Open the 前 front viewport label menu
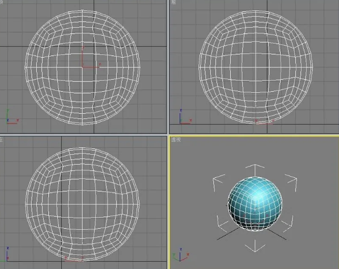Screen dimensions: 339x269 (x=173, y=2)
